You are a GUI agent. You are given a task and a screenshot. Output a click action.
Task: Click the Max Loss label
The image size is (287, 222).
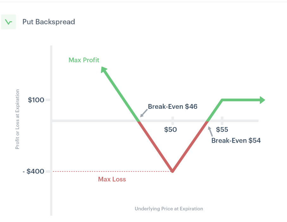coord(112,179)
